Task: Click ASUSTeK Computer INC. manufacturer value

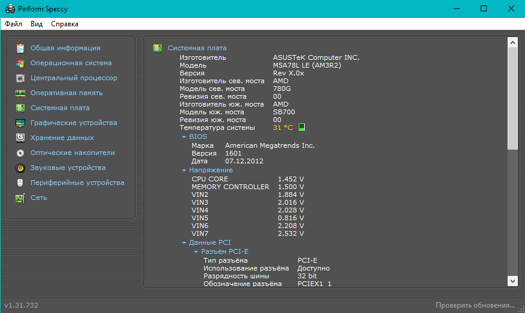Action: coord(316,57)
